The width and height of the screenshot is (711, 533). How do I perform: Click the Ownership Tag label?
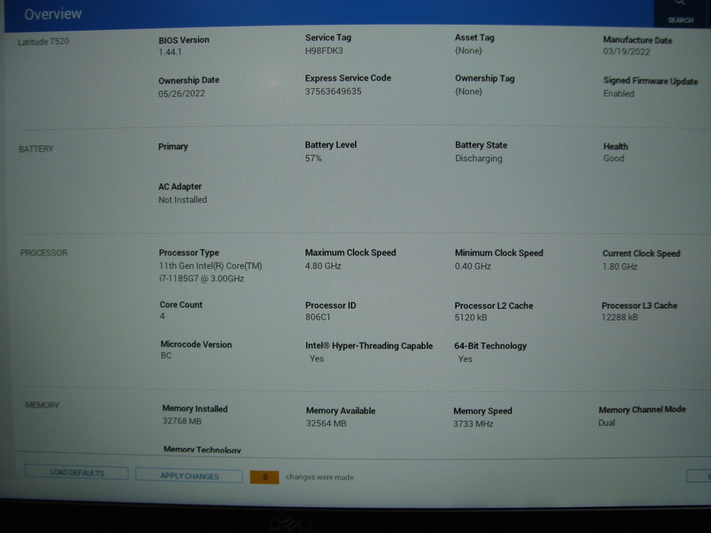coord(484,79)
